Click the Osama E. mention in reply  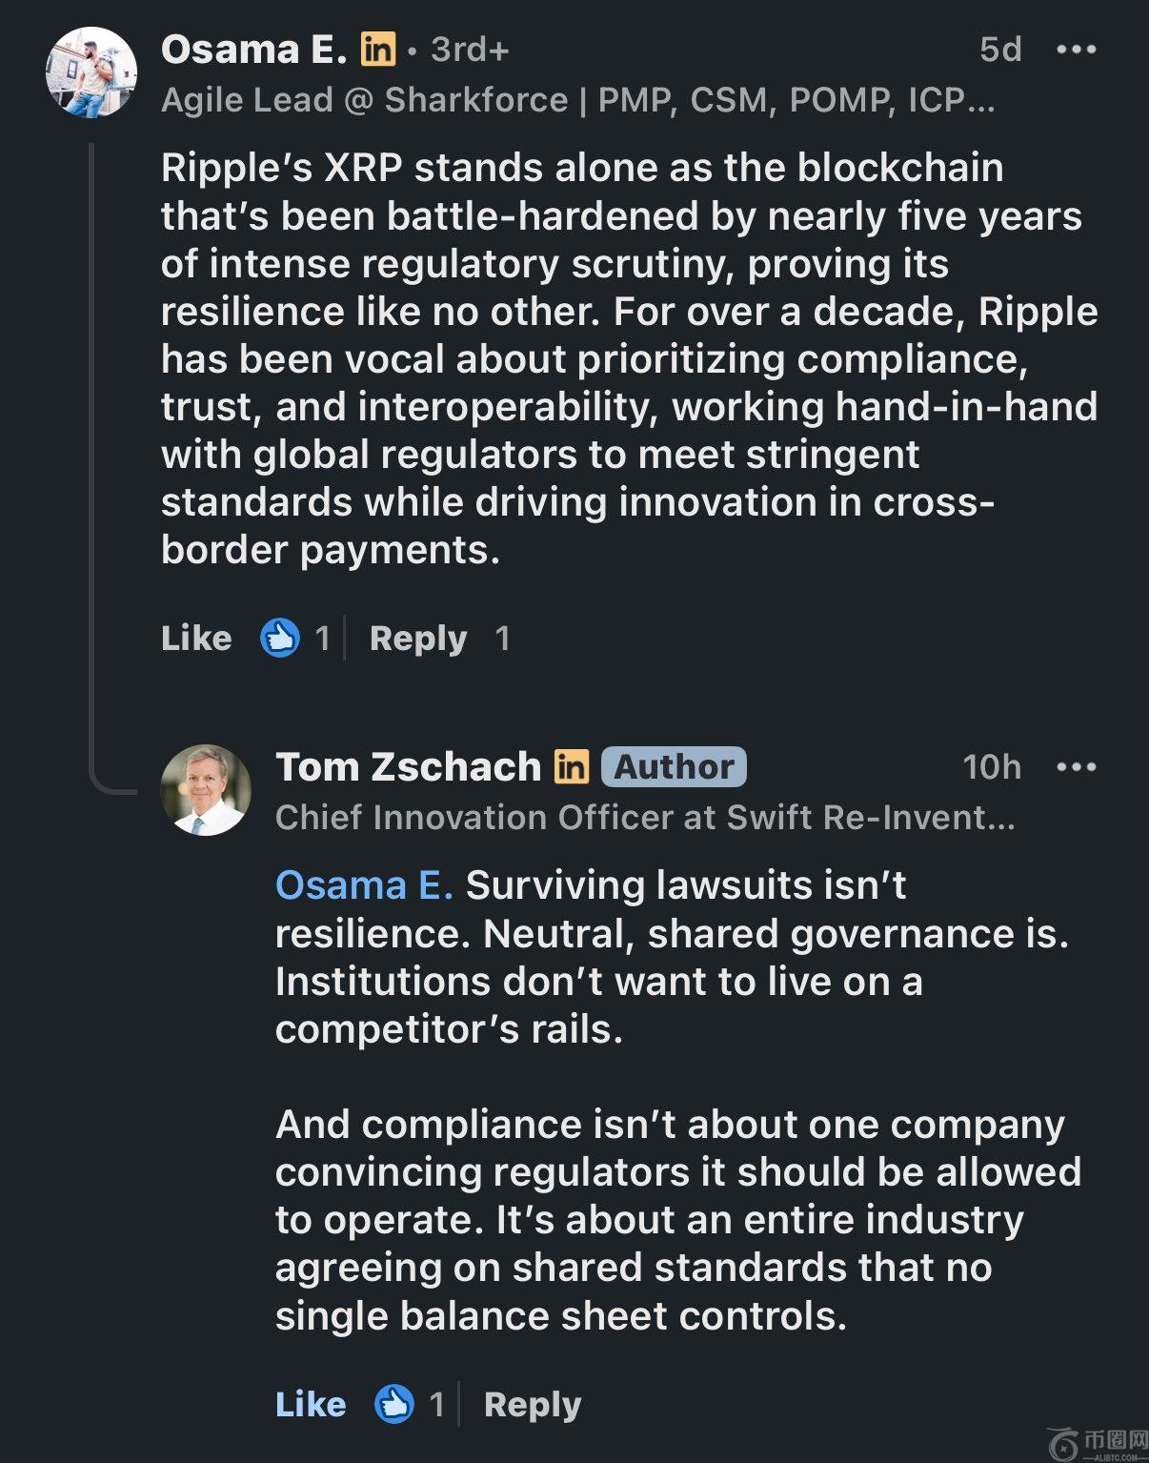(364, 885)
